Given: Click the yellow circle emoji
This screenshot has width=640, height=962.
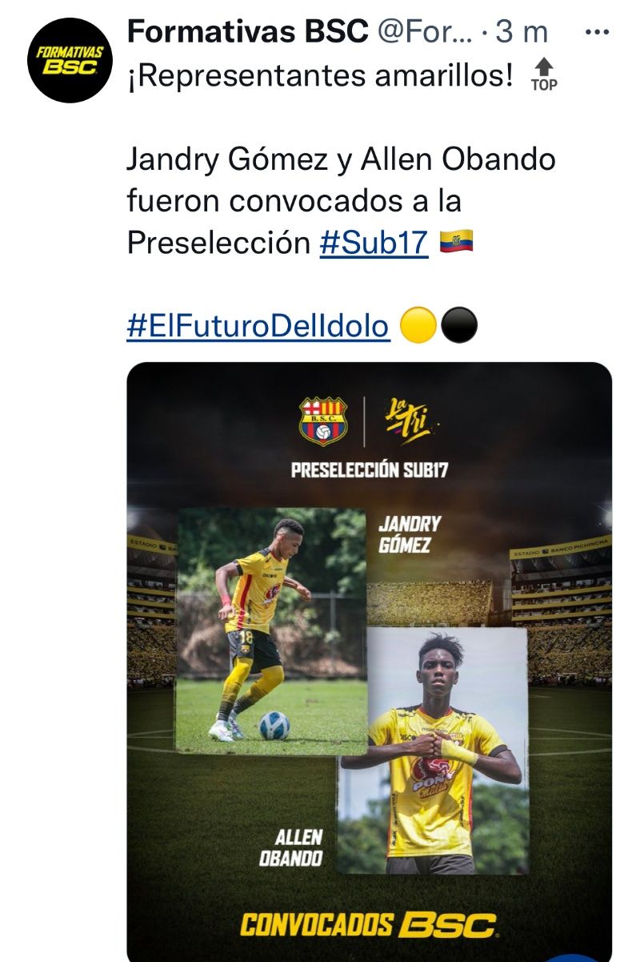Looking at the screenshot, I should [416, 326].
